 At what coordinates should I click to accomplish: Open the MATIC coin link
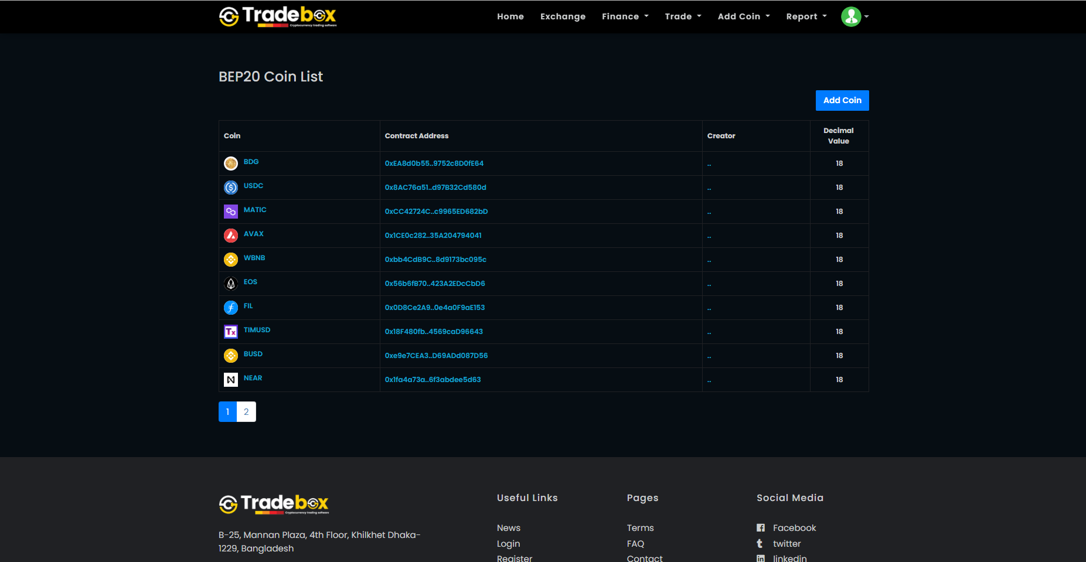(255, 210)
